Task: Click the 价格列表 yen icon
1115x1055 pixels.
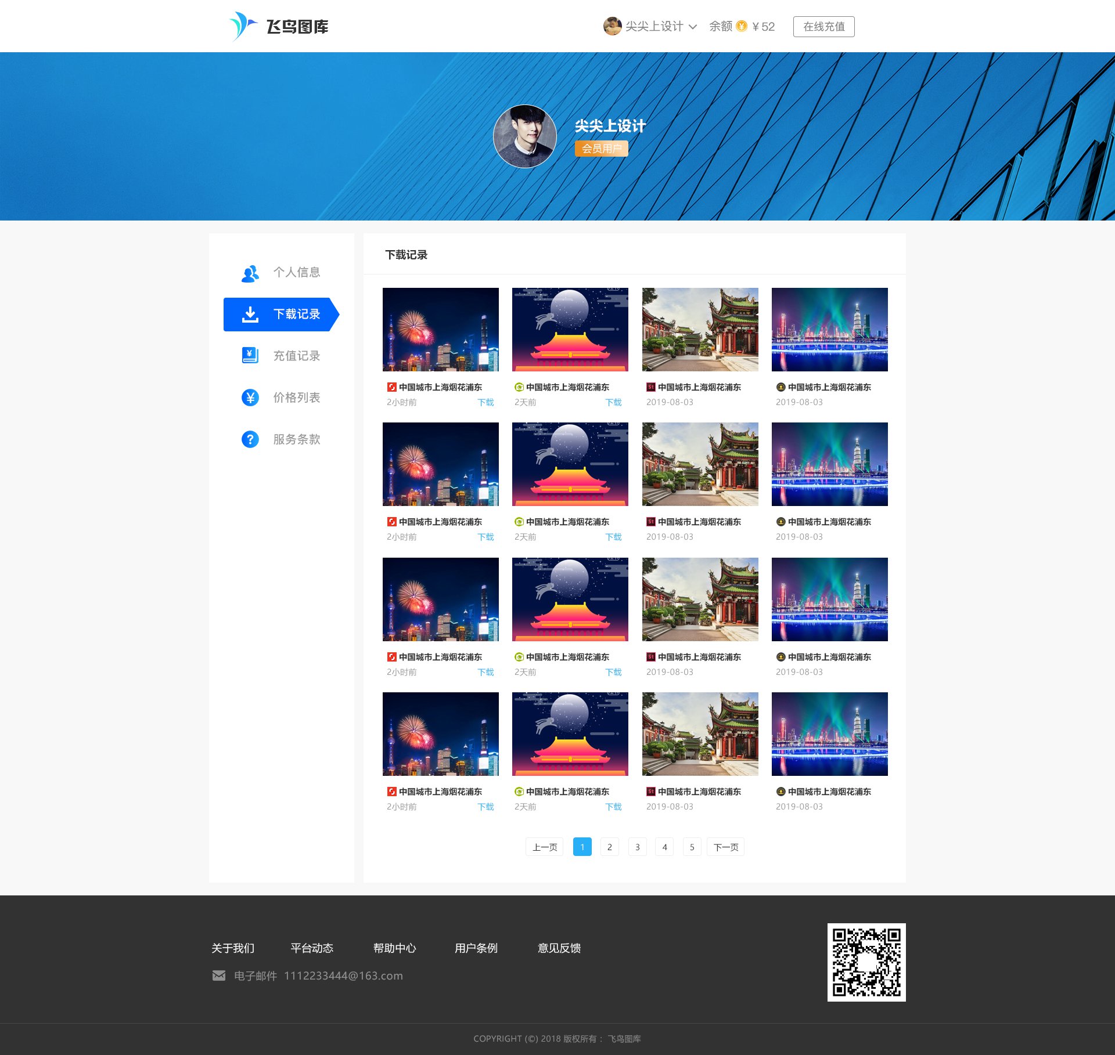Action: (250, 398)
